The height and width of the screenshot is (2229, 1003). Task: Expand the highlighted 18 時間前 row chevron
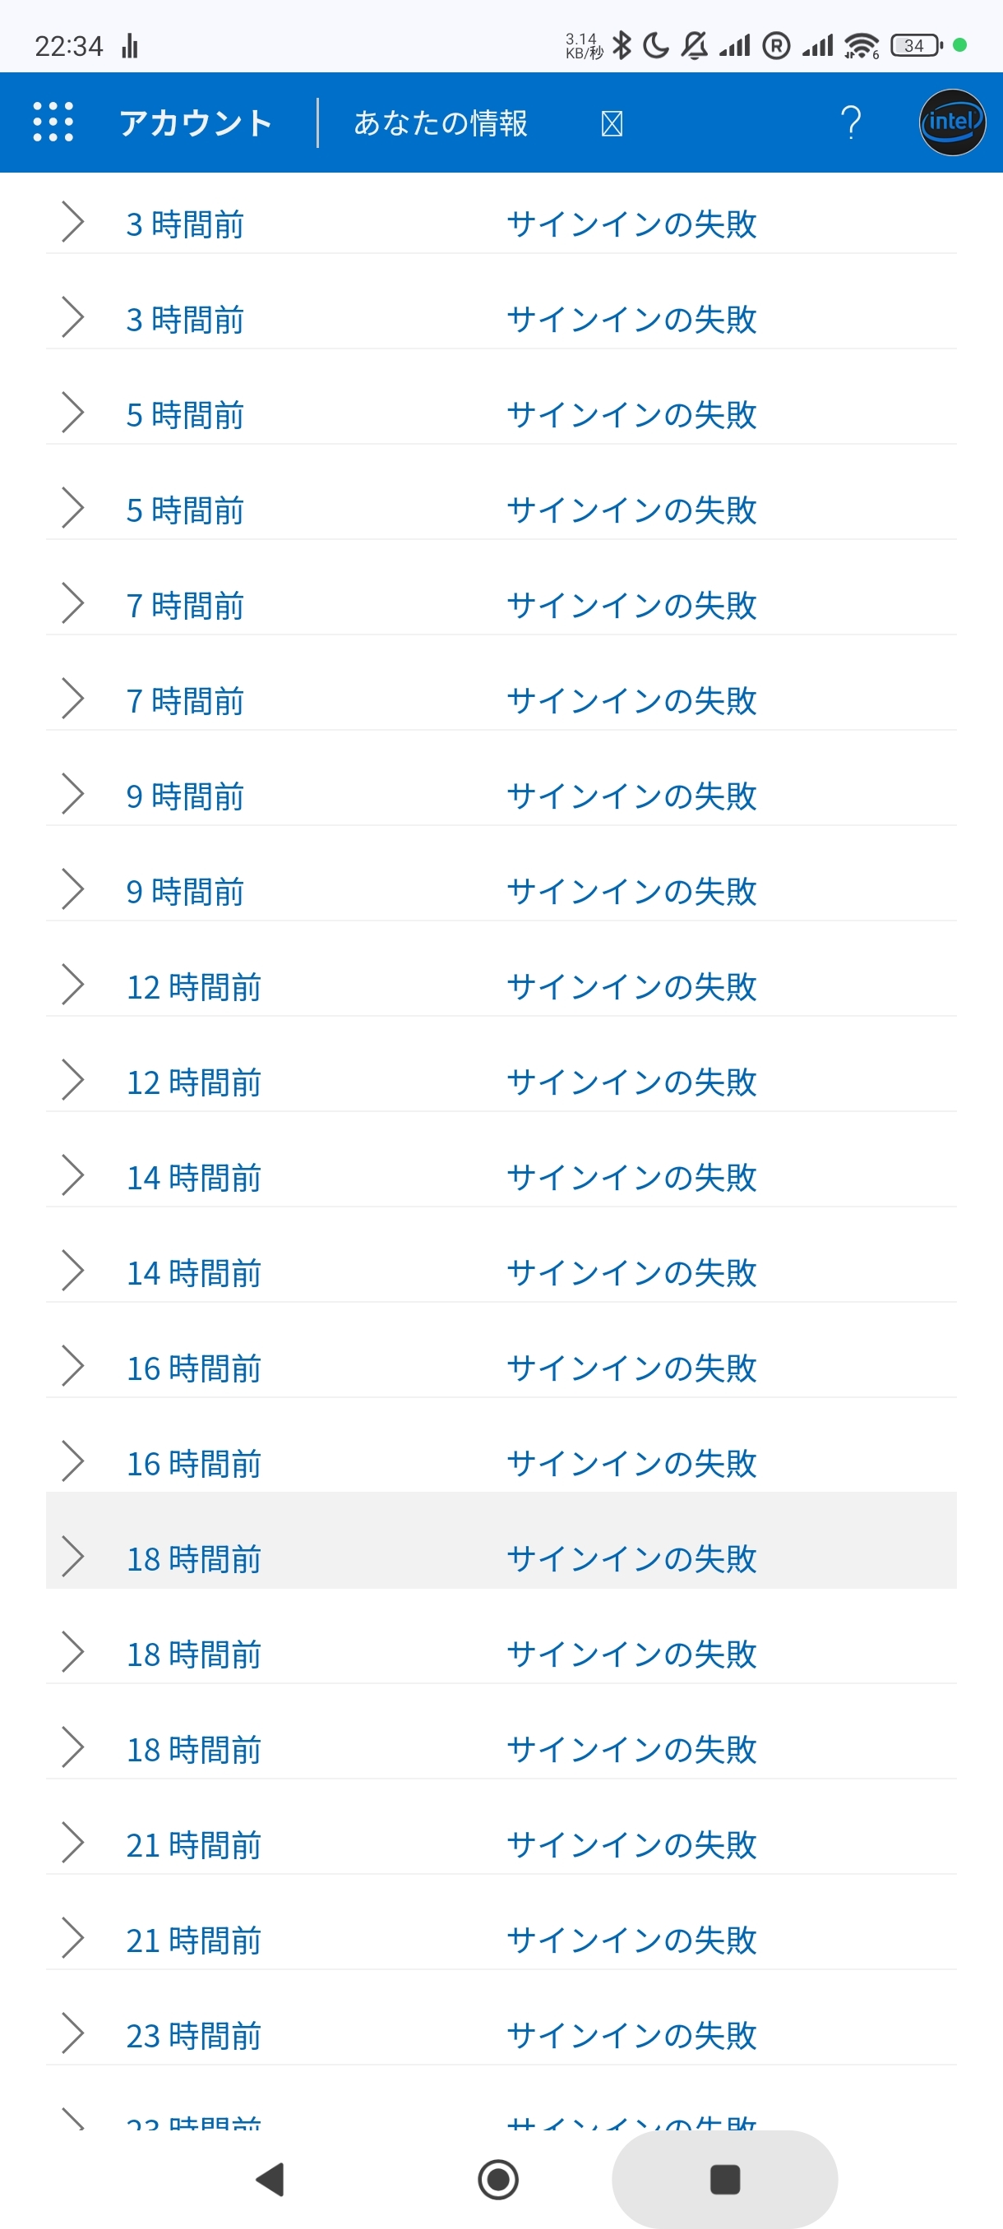[x=72, y=1557]
